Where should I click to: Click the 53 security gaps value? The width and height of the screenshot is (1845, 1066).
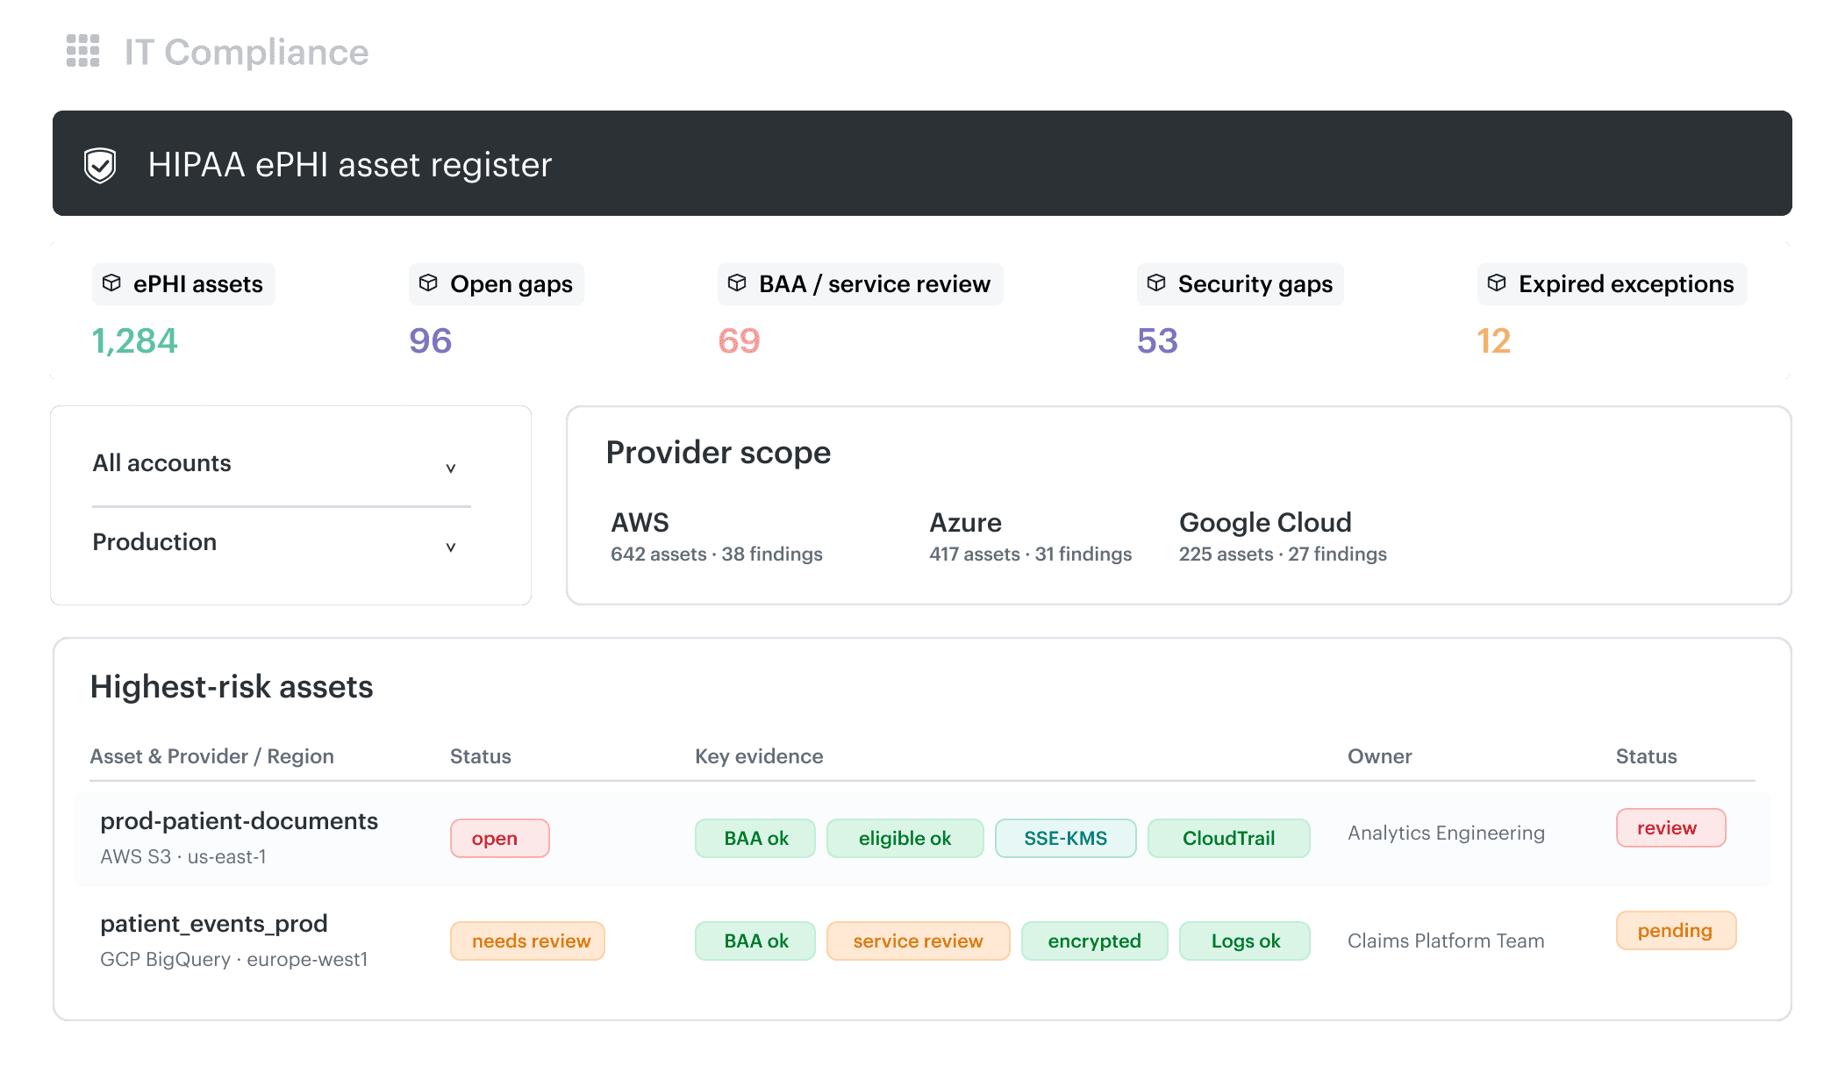[x=1158, y=341]
